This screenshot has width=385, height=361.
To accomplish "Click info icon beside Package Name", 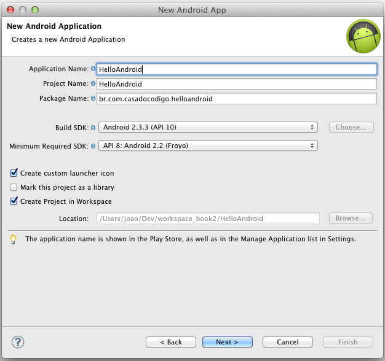I will click(x=93, y=98).
